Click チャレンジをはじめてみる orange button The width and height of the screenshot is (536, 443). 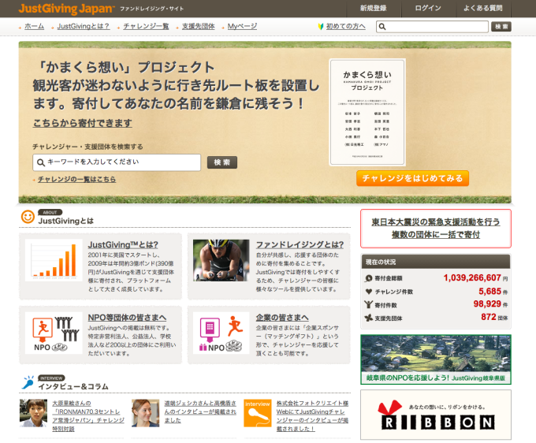tap(412, 178)
